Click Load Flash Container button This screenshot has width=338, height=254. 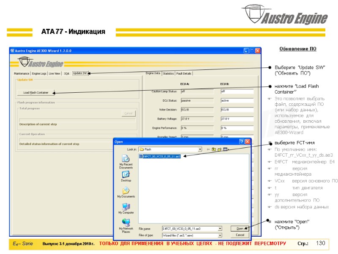click(36, 93)
